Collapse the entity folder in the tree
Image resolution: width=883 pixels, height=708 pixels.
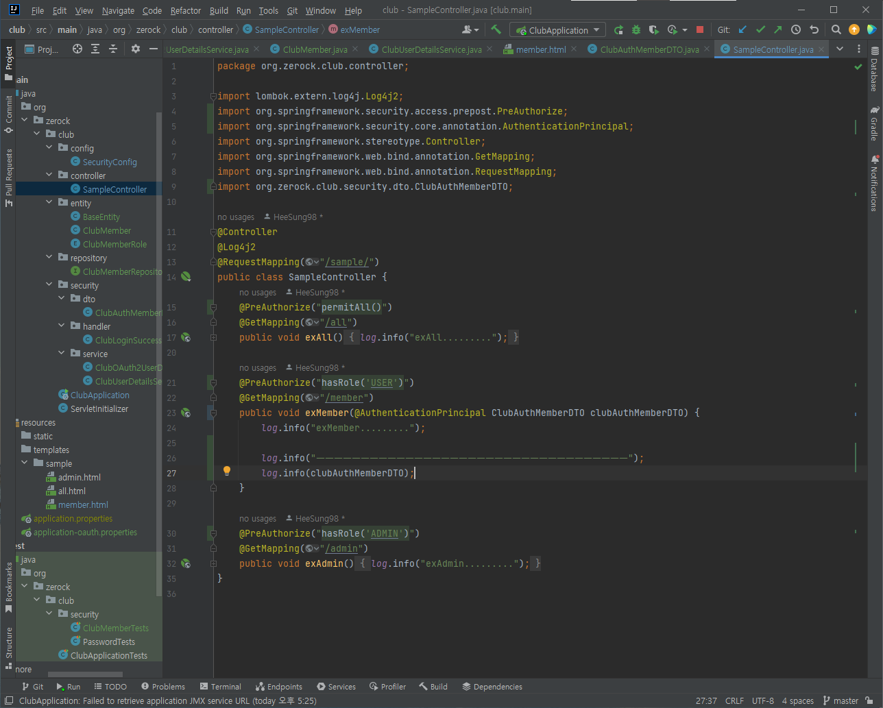49,202
